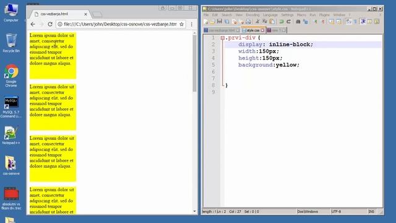Click the INS indicator in status bar
Image resolution: width=396 pixels, height=223 pixels.
point(372,211)
